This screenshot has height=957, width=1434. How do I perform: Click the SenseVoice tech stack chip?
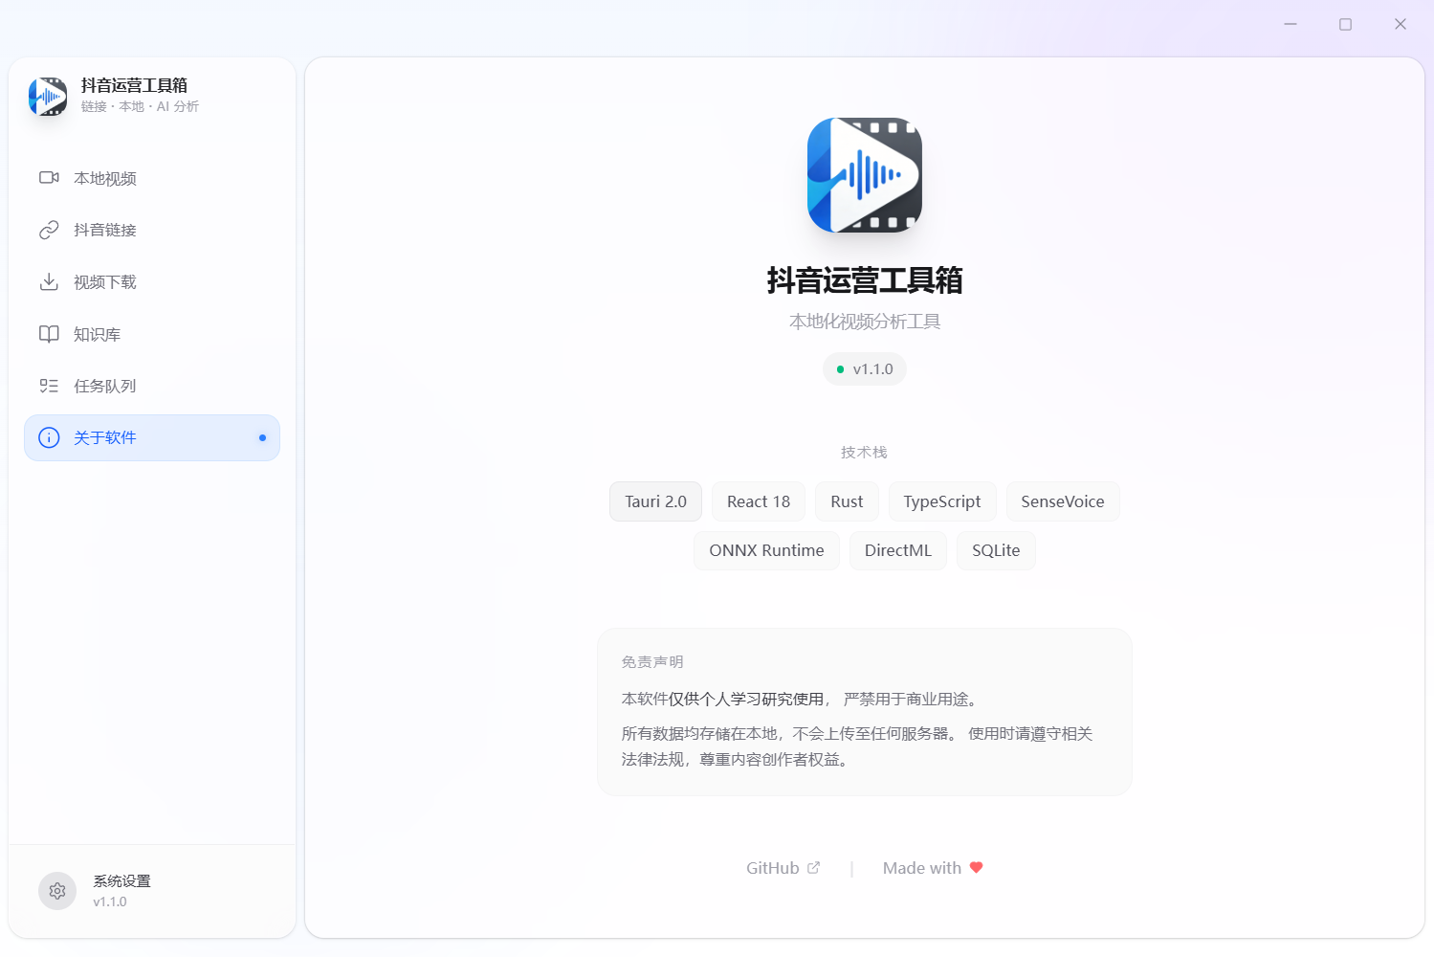click(x=1062, y=501)
